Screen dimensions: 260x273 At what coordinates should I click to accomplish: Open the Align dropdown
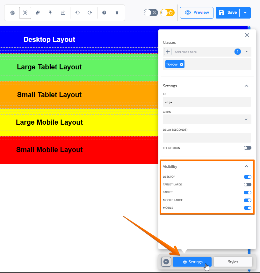pyautogui.click(x=207, y=119)
